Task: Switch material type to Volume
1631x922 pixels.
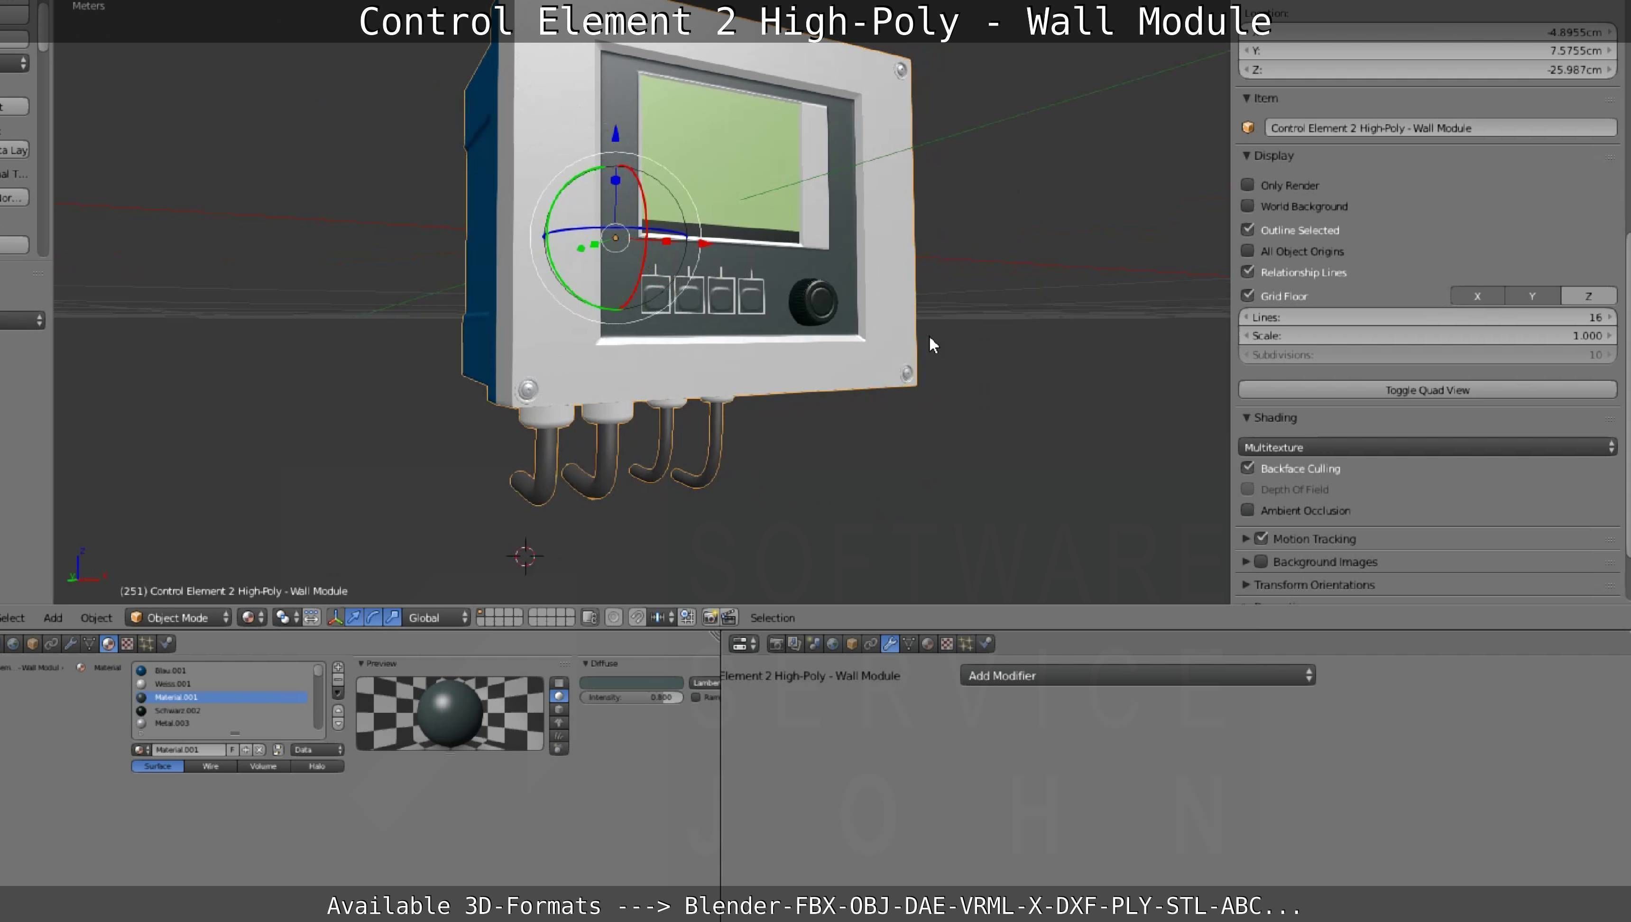Action: pos(263,766)
